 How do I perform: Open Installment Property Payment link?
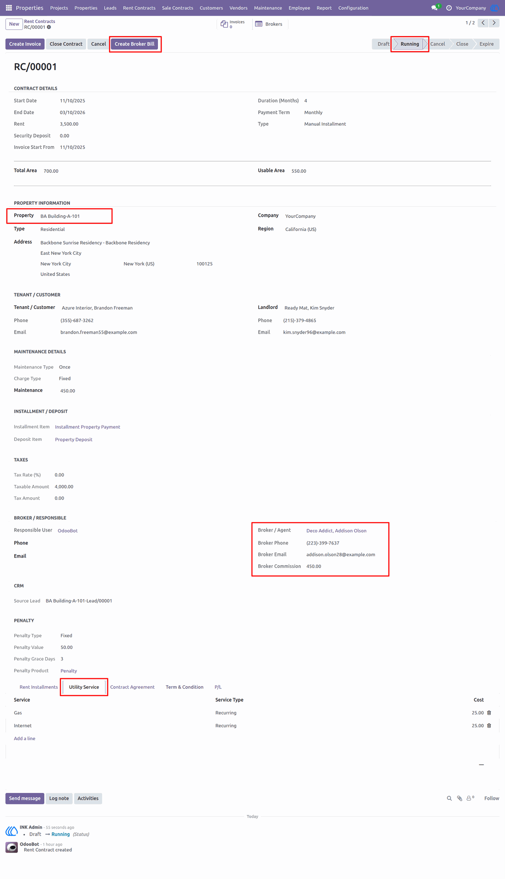pyautogui.click(x=87, y=427)
